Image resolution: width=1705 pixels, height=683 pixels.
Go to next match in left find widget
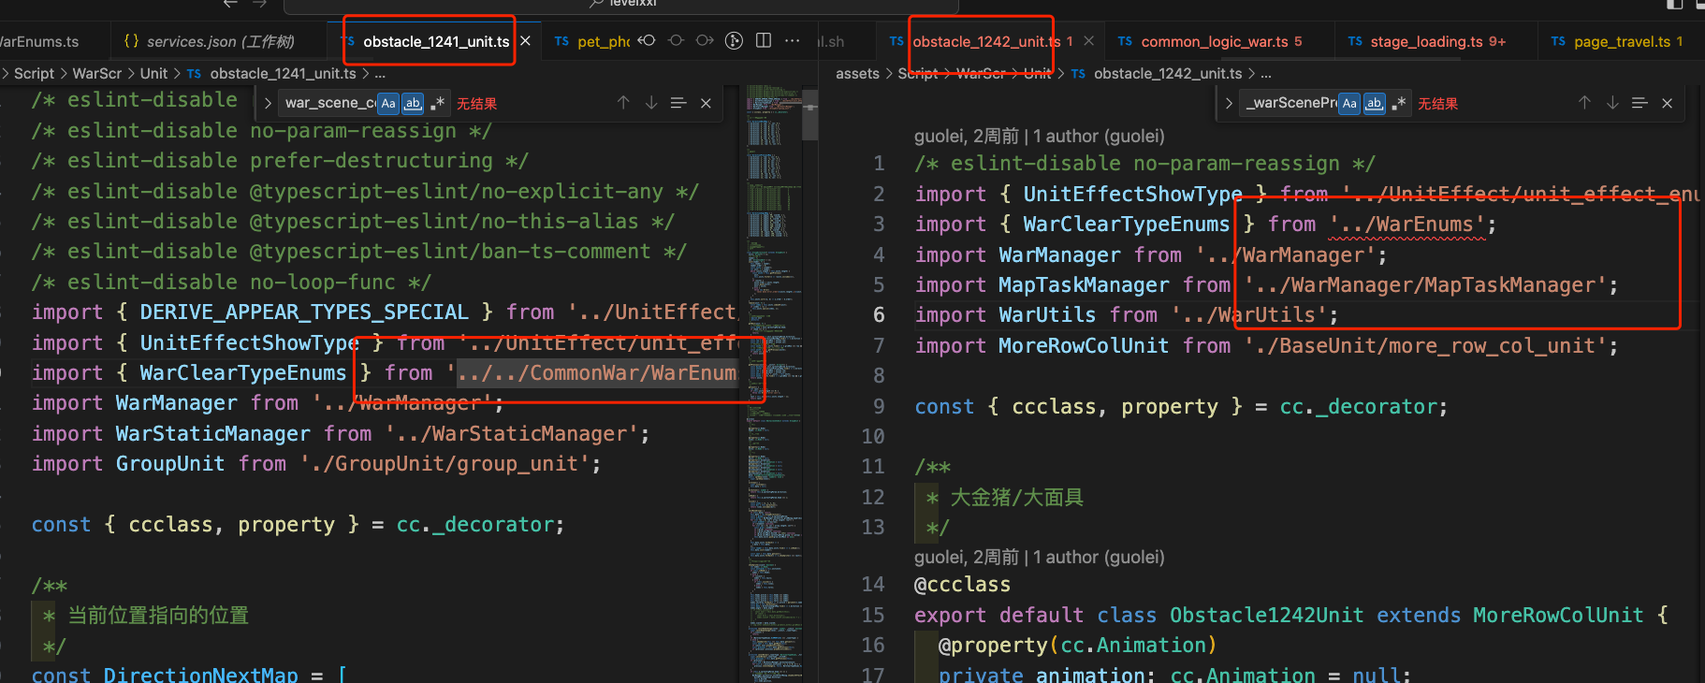tap(651, 103)
